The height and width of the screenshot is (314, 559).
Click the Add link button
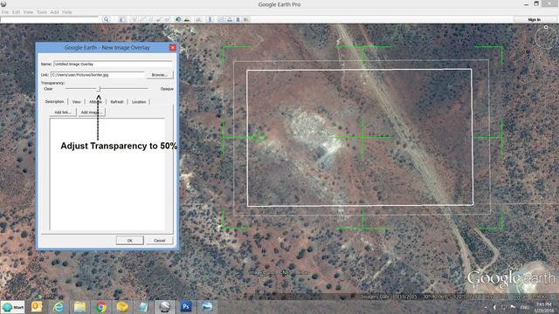tap(63, 113)
